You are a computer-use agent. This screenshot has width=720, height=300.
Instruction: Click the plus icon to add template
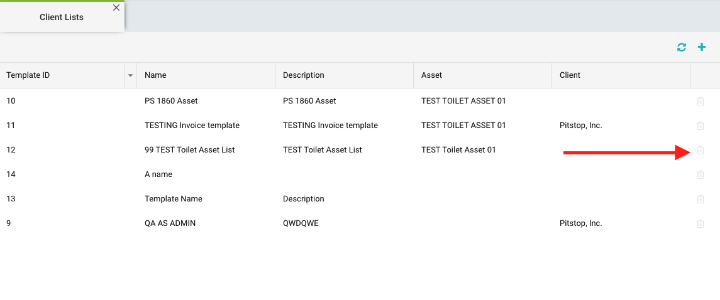click(x=702, y=47)
